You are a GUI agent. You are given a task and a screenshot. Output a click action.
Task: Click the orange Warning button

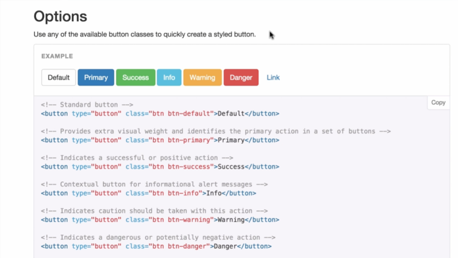pos(203,77)
